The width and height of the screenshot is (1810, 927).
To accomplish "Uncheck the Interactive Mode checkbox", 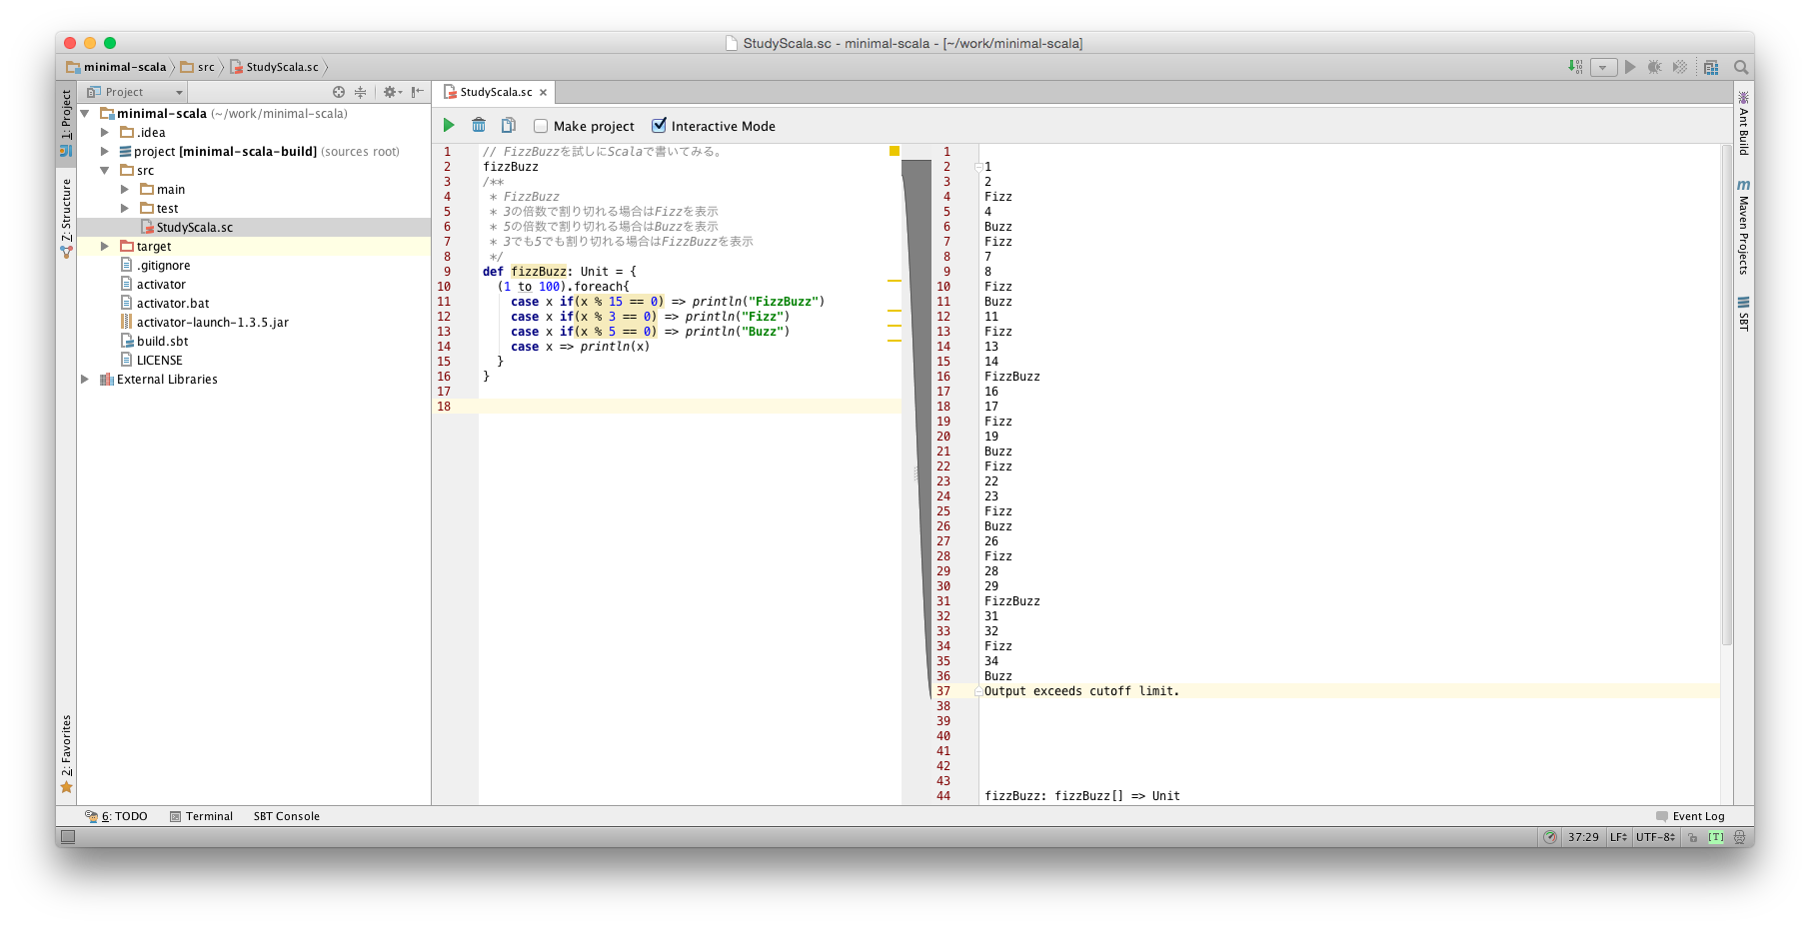I will 659,126.
